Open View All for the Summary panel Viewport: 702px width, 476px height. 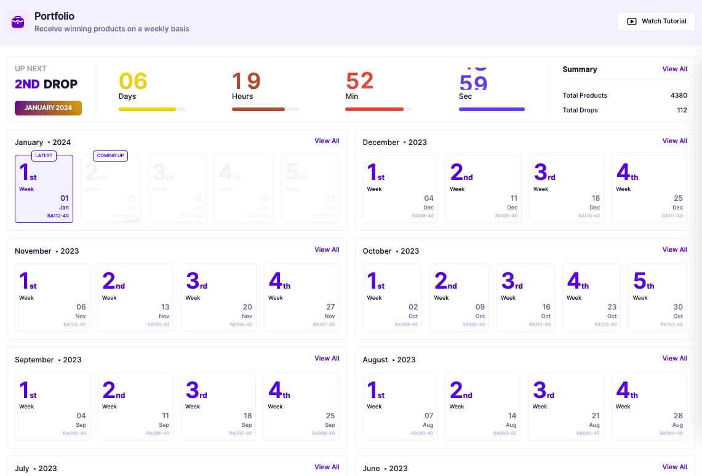click(674, 69)
